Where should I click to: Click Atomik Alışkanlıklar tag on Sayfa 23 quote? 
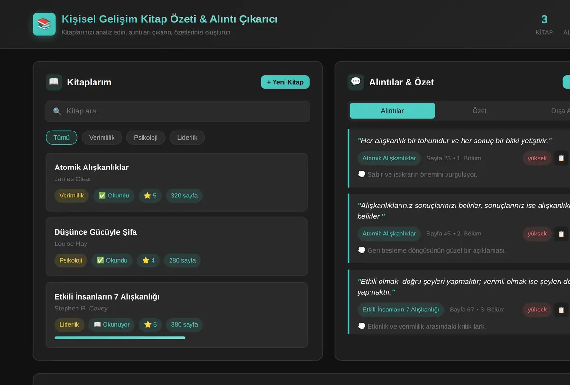(389, 158)
